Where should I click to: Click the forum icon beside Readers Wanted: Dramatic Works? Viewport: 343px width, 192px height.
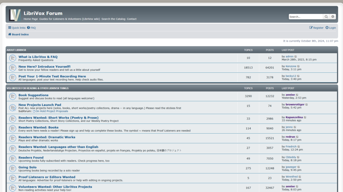13,138
